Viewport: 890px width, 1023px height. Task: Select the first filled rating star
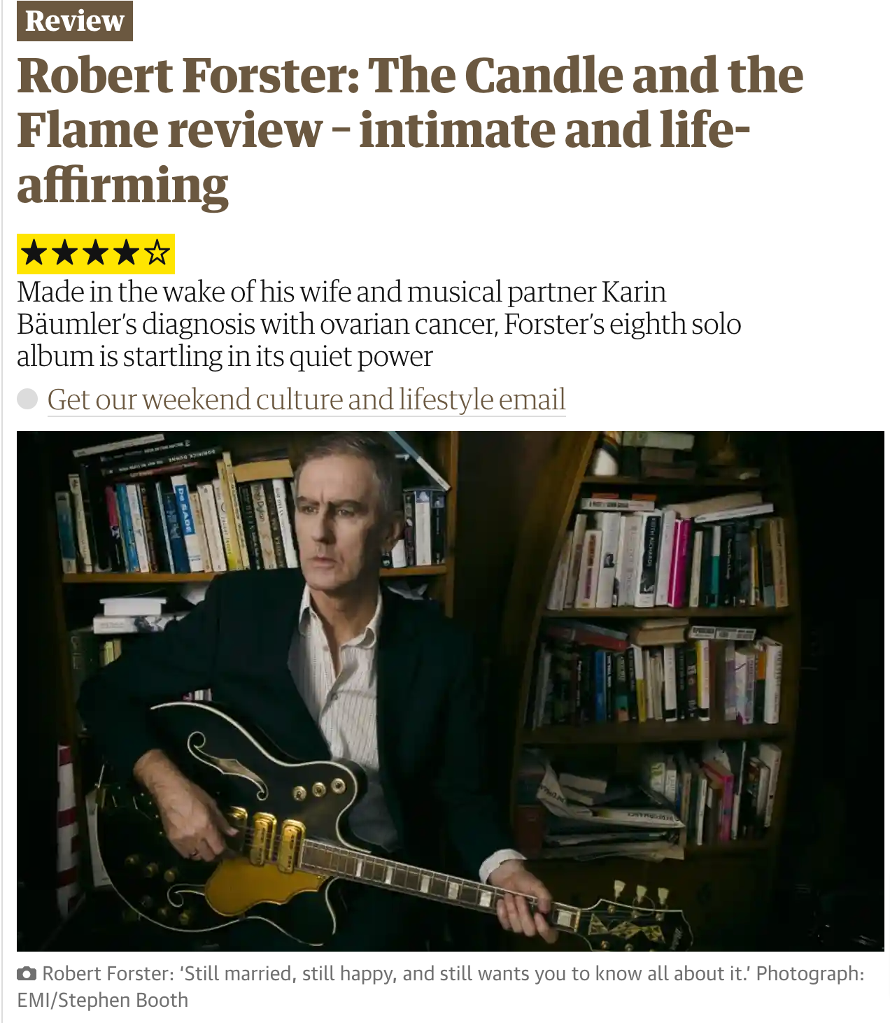point(34,253)
